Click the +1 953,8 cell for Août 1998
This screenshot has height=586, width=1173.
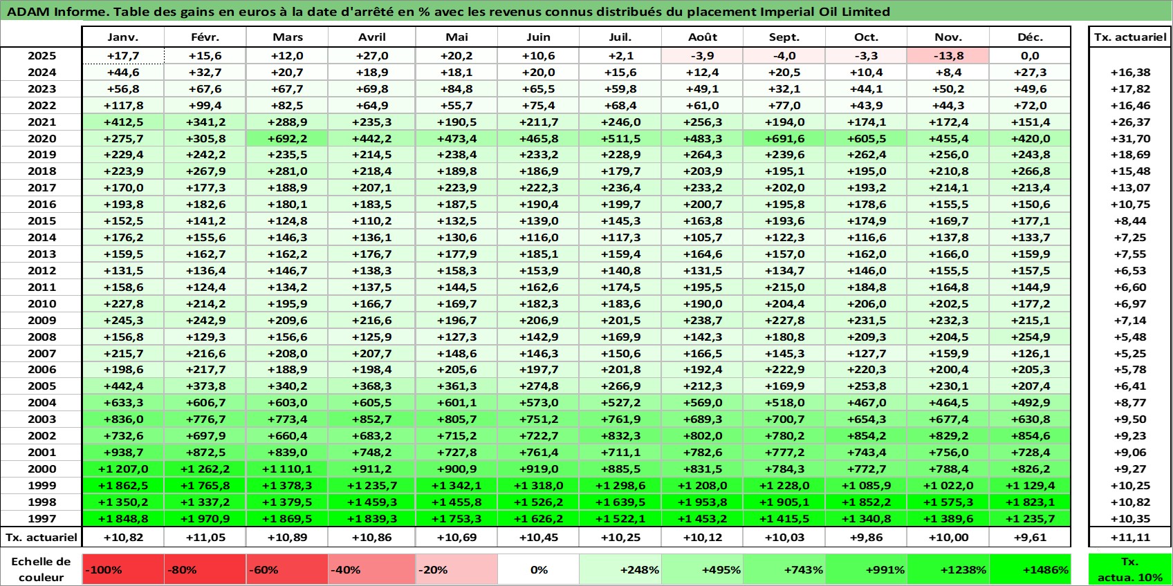703,502
